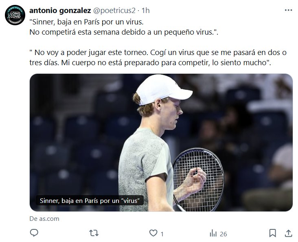Repost this tweet using the retweet icon
The width and height of the screenshot is (298, 242).
point(94,233)
